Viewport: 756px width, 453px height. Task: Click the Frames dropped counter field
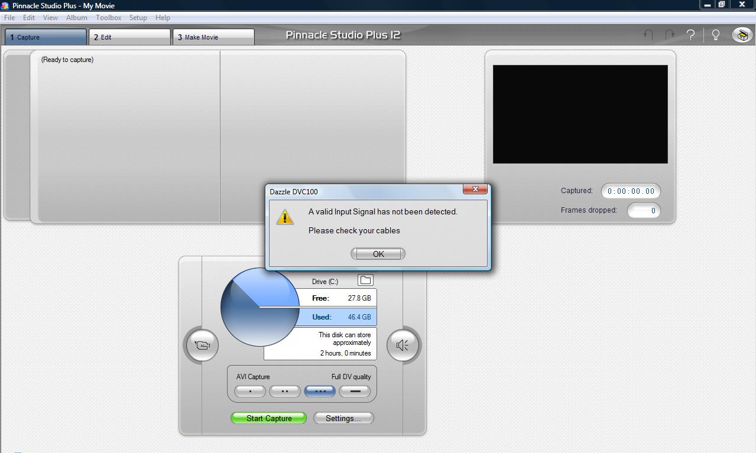[x=644, y=211]
